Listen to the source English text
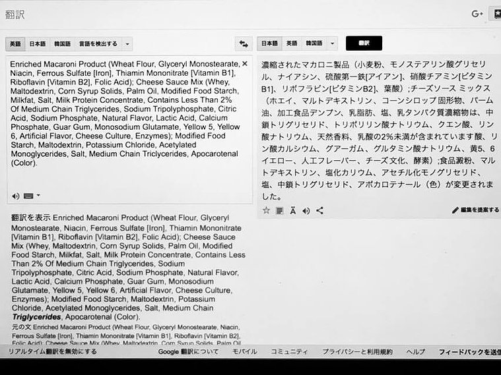 tap(15, 196)
